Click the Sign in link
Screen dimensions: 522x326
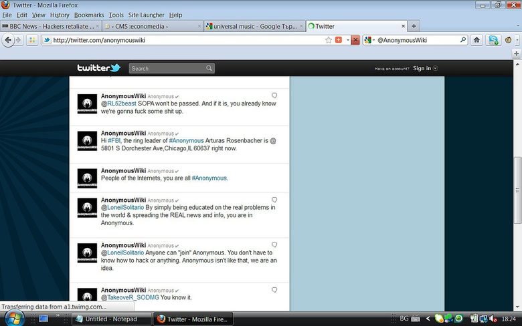[x=422, y=68]
